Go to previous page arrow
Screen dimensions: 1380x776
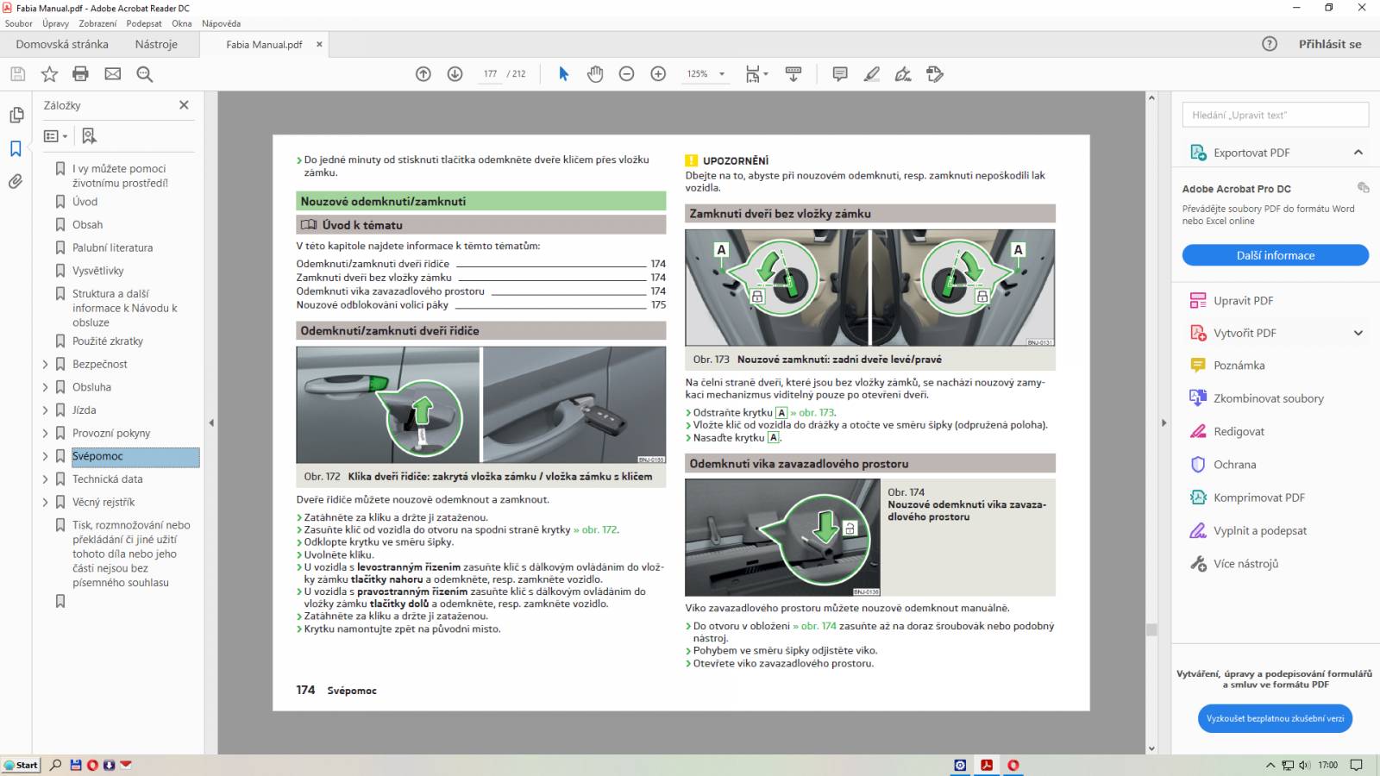423,74
